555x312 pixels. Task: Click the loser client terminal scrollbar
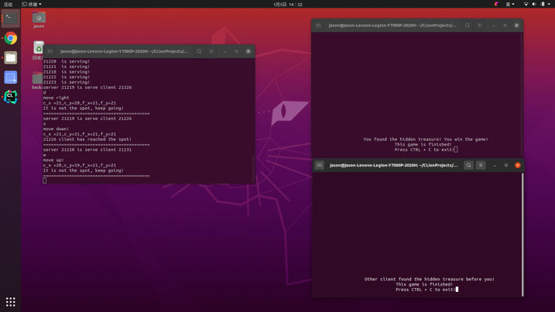522,235
